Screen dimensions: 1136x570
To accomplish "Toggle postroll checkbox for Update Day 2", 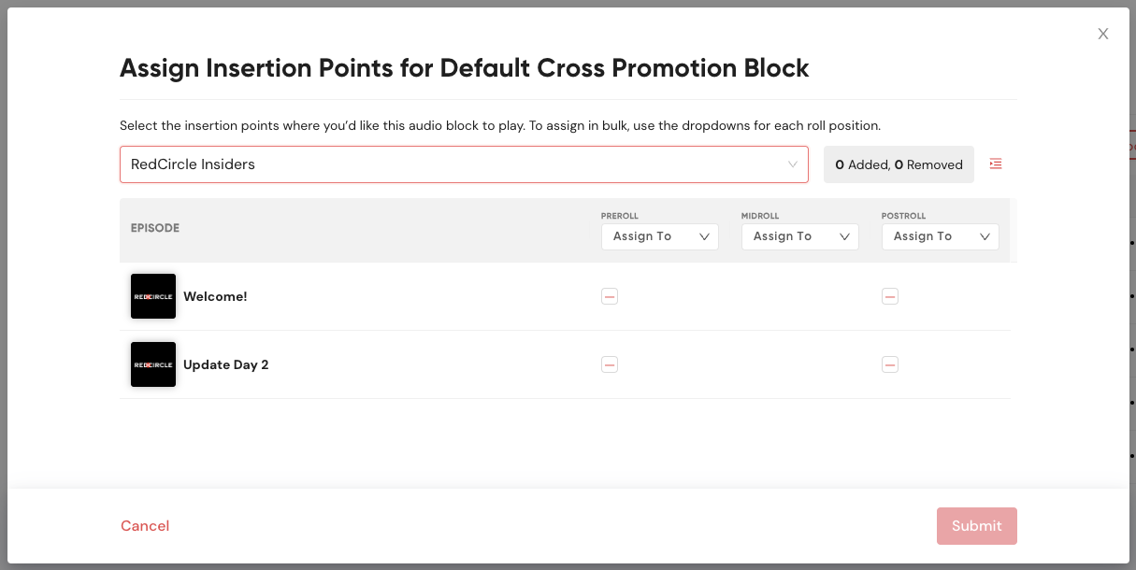I will click(x=890, y=364).
